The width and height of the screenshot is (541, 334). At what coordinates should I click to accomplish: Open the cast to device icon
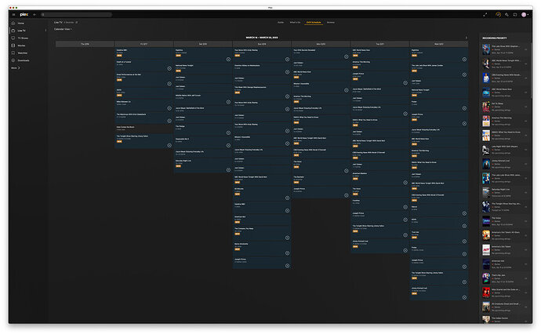515,14
